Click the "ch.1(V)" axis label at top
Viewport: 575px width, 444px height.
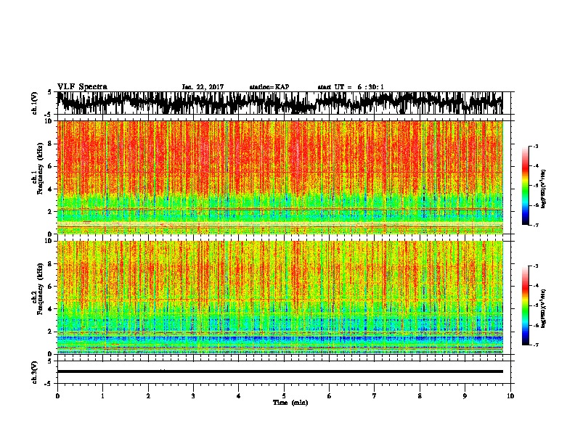(35, 103)
